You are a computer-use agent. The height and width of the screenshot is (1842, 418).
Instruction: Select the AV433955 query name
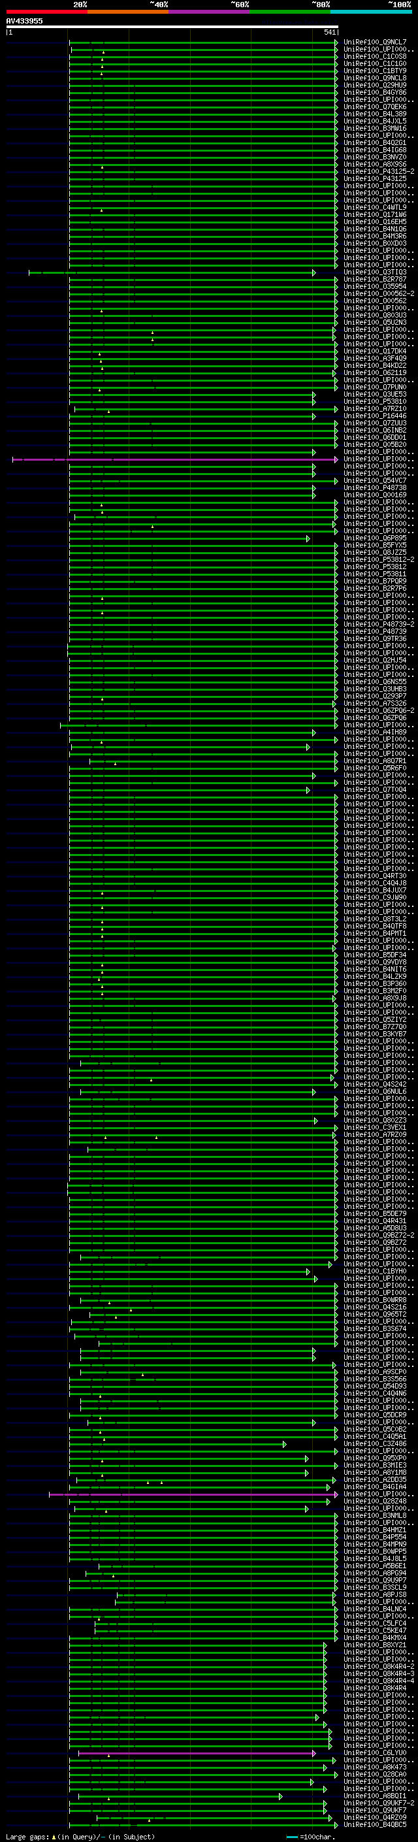(x=24, y=21)
